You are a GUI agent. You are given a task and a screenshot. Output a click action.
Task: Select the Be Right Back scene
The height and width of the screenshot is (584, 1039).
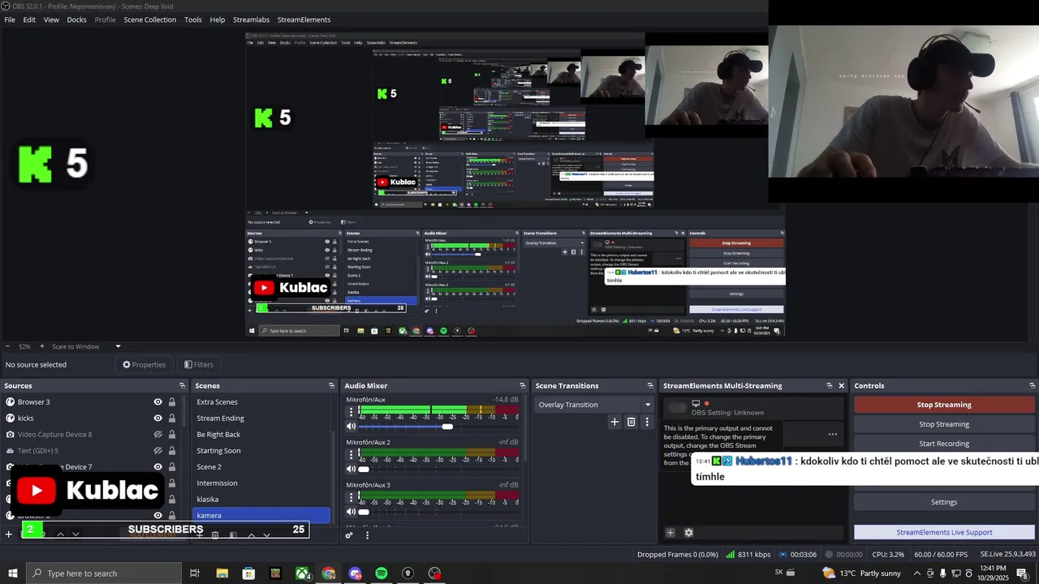point(218,434)
